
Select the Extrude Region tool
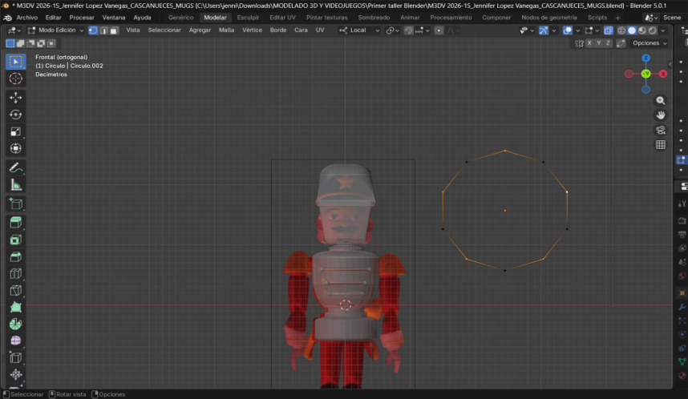coord(15,222)
